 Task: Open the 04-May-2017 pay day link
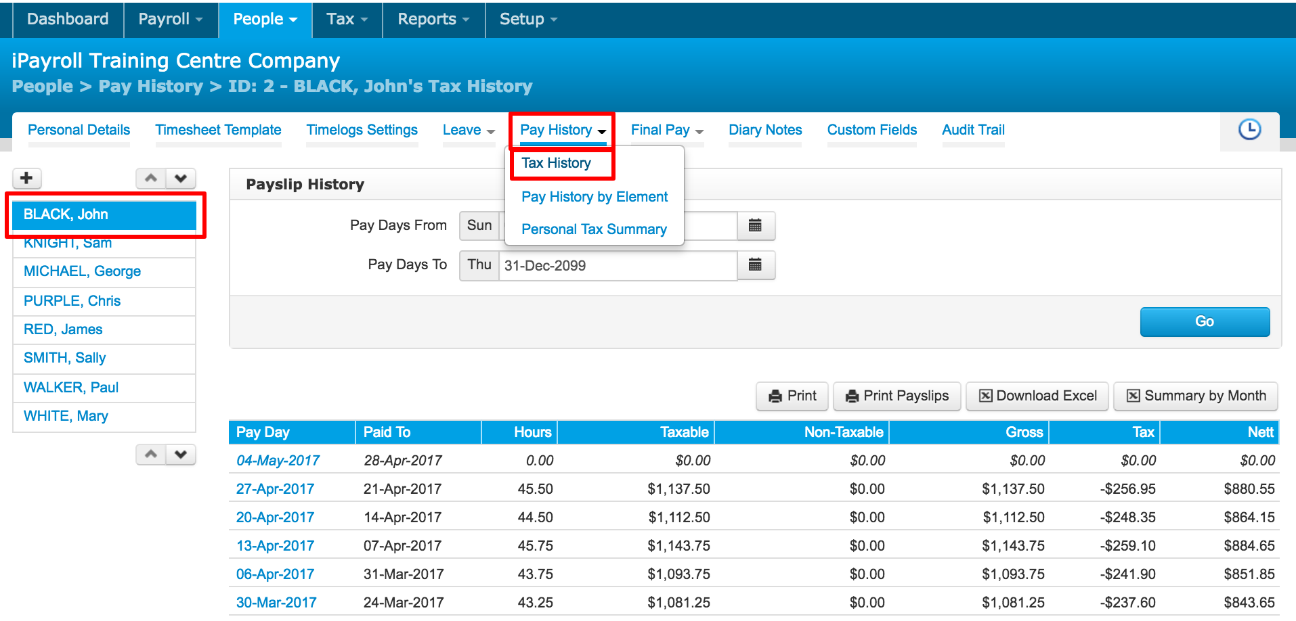click(278, 461)
